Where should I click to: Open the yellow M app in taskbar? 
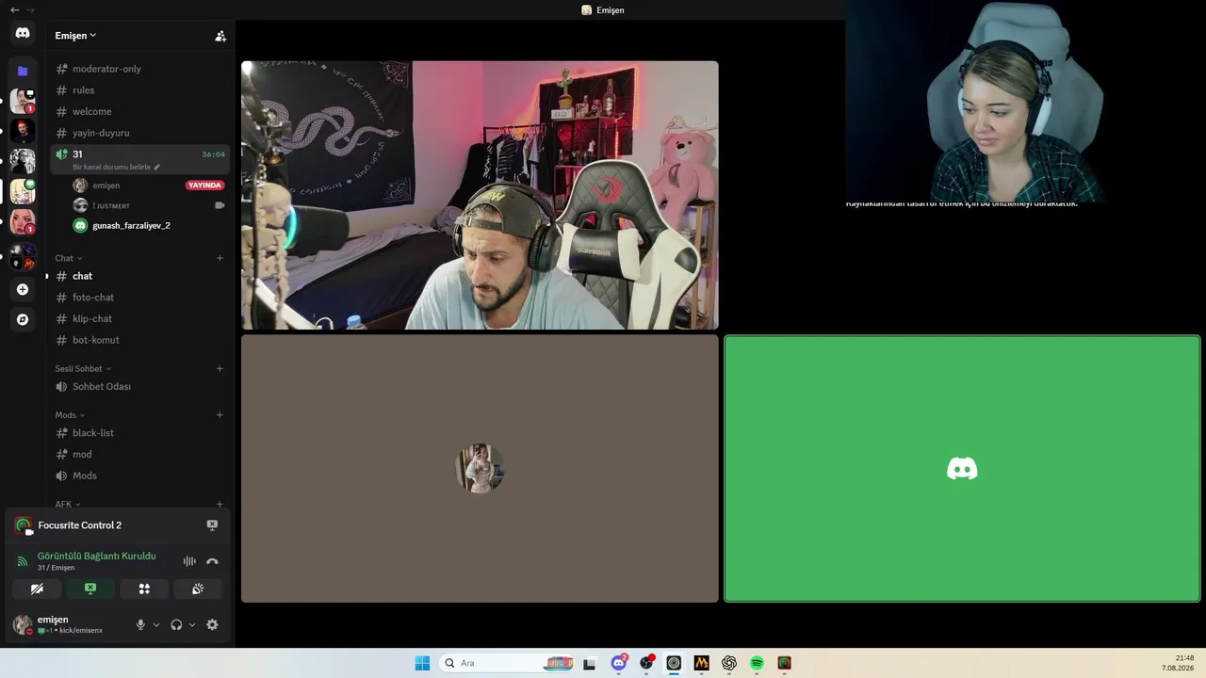701,663
